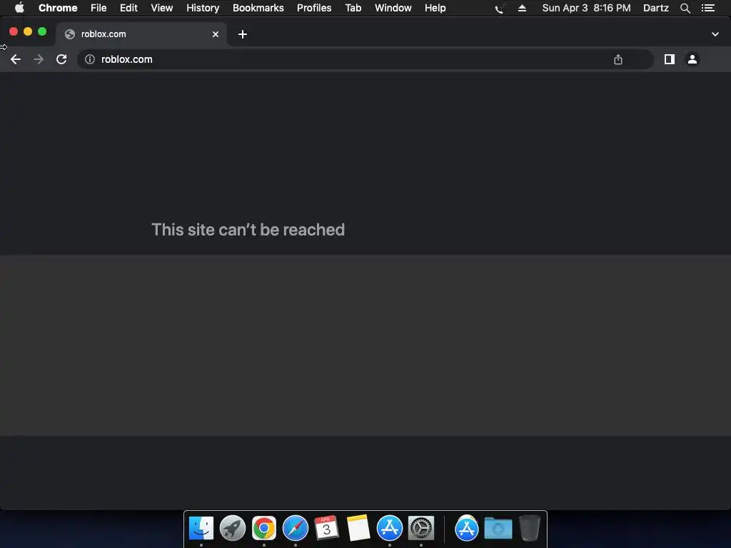
Task: Open Launchpad from the Dock
Action: pyautogui.click(x=233, y=528)
